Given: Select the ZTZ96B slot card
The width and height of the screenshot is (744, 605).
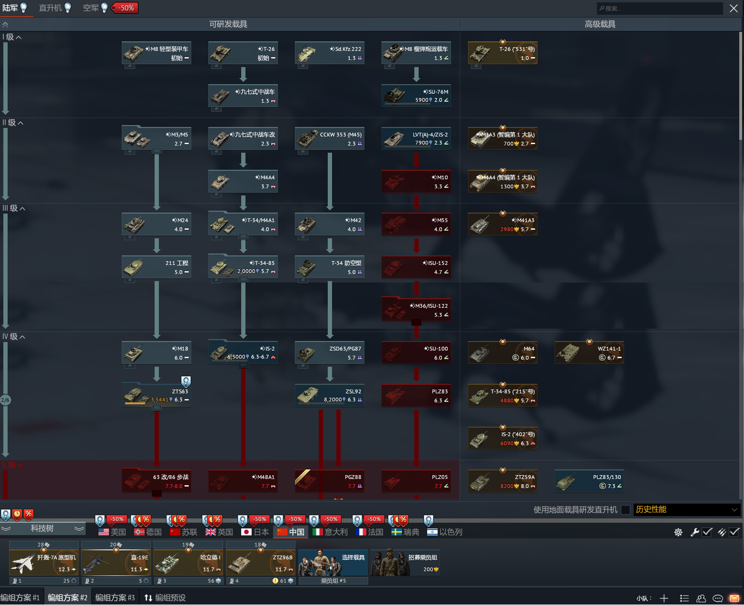Looking at the screenshot, I should [261, 562].
